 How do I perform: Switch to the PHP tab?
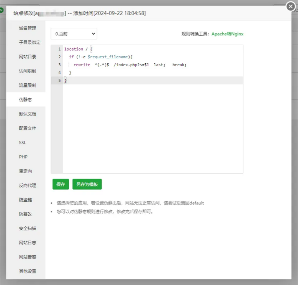coord(26,157)
